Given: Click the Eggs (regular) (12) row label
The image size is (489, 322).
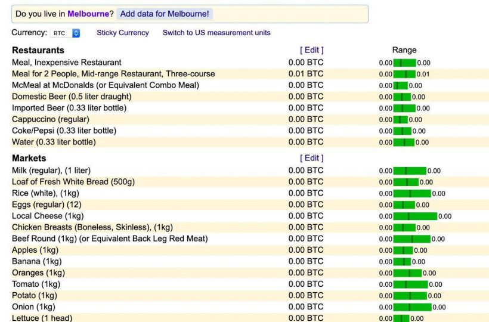Looking at the screenshot, I should pyautogui.click(x=47, y=205).
